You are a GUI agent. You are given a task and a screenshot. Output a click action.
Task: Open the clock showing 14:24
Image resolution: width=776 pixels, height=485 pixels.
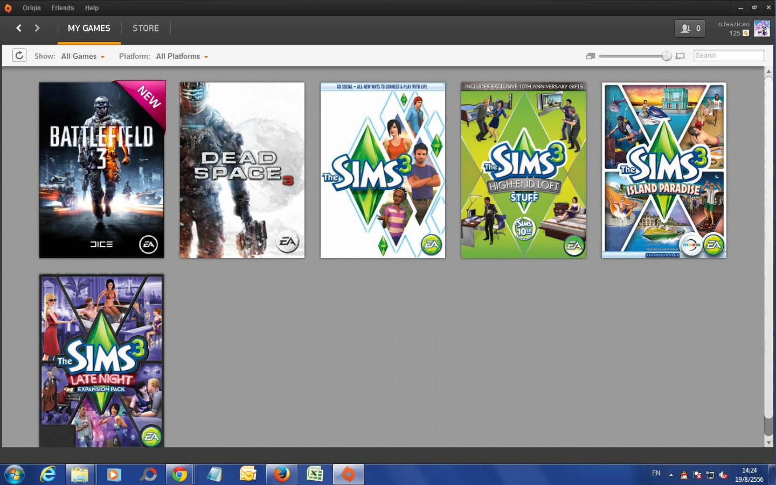point(749,475)
